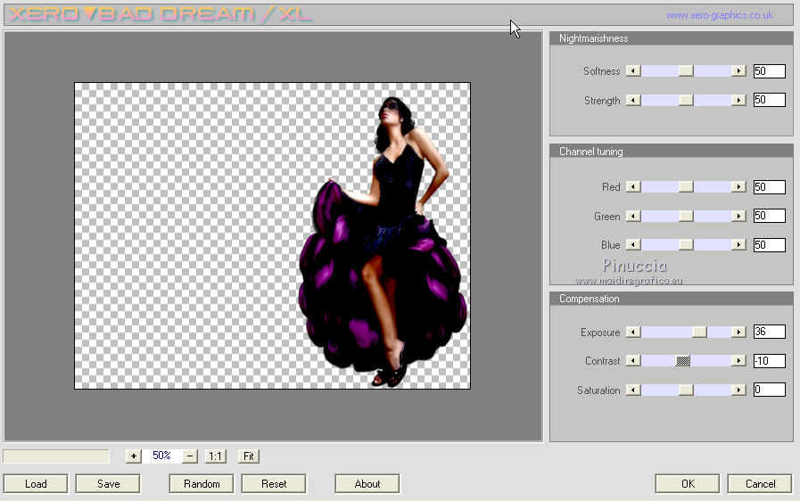Click left arrow of Strength slider
The width and height of the screenshot is (800, 501).
click(633, 100)
